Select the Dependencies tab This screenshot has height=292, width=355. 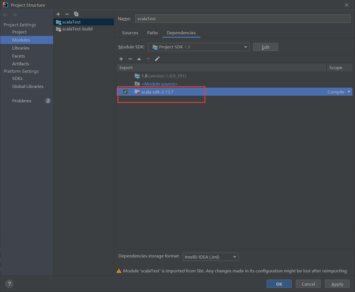point(181,33)
